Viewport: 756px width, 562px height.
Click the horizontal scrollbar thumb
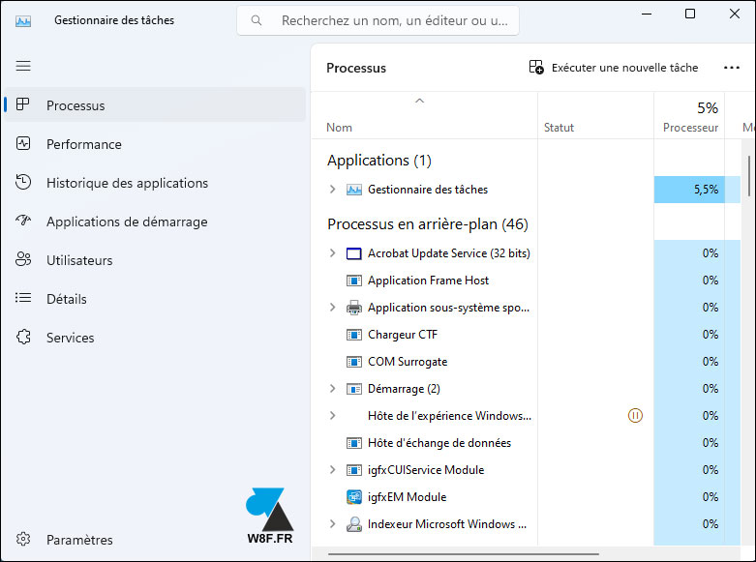464,554
